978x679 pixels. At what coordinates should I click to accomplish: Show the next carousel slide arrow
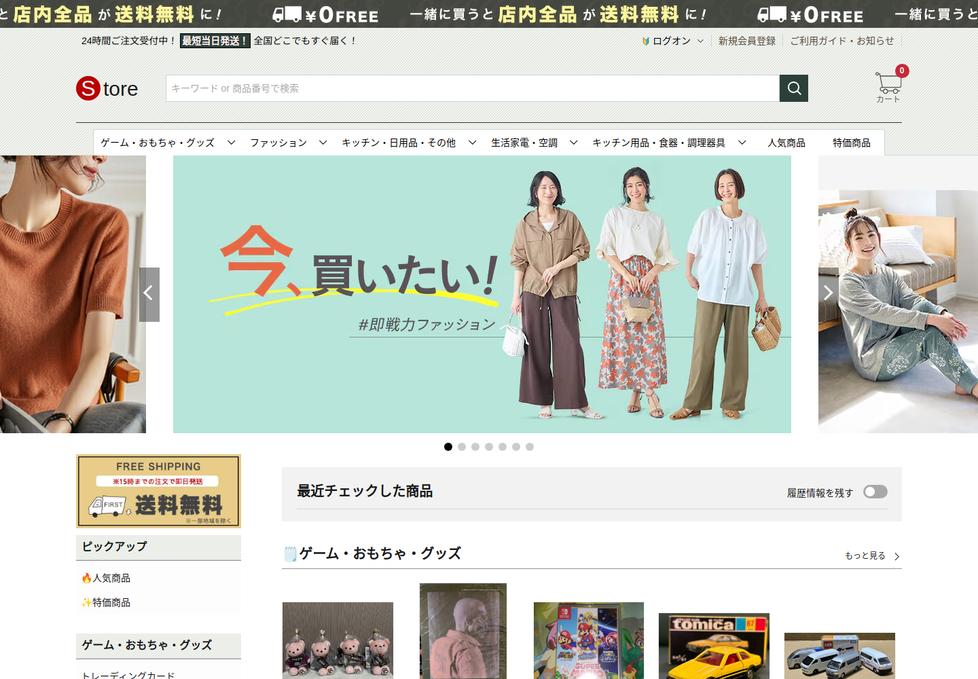pyautogui.click(x=828, y=294)
